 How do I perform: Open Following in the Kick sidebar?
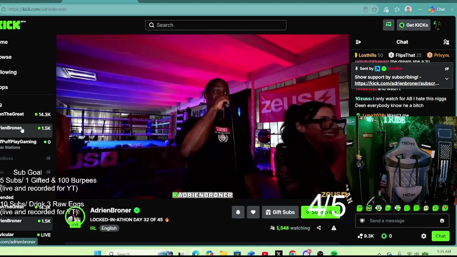pyautogui.click(x=8, y=72)
